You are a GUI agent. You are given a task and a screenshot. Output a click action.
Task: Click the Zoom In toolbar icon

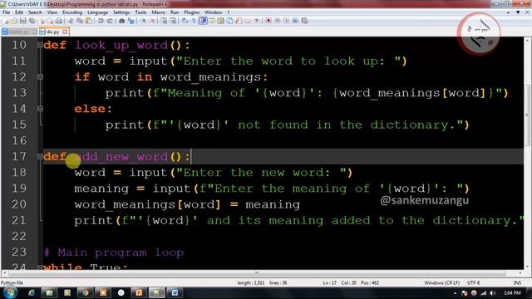pos(143,21)
